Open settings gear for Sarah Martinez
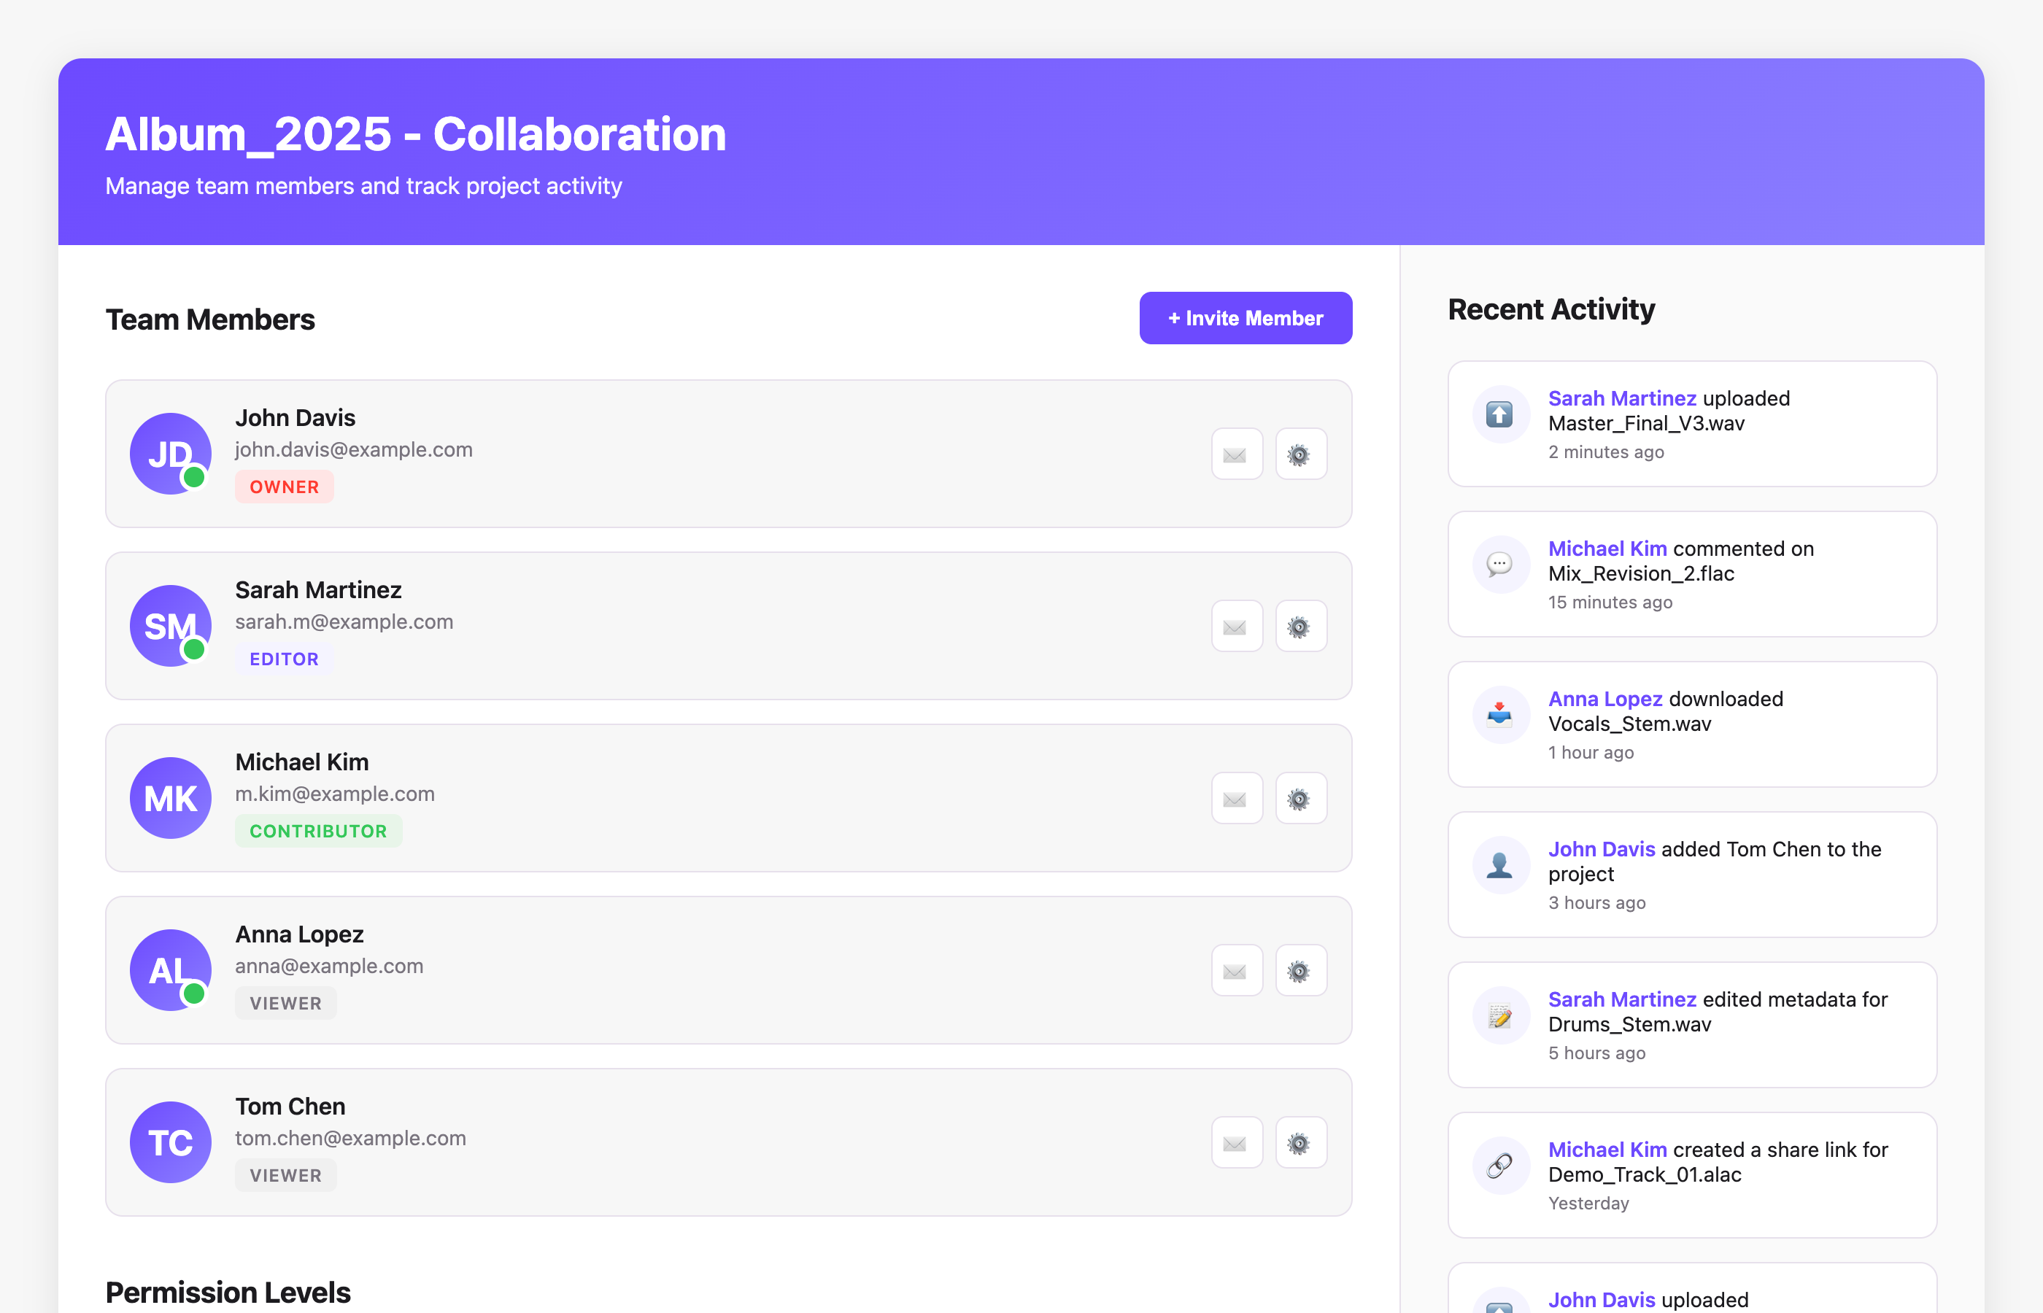Image resolution: width=2043 pixels, height=1313 pixels. point(1300,626)
